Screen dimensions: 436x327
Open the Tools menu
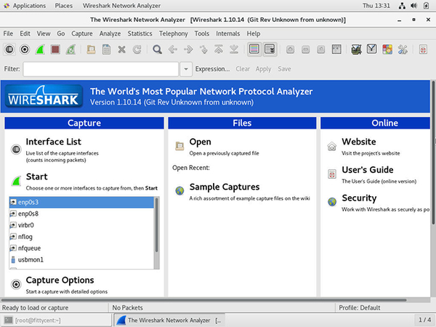(x=201, y=33)
